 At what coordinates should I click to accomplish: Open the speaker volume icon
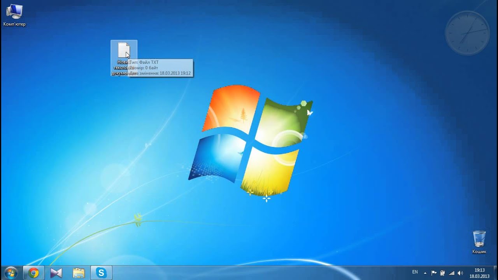point(461,273)
